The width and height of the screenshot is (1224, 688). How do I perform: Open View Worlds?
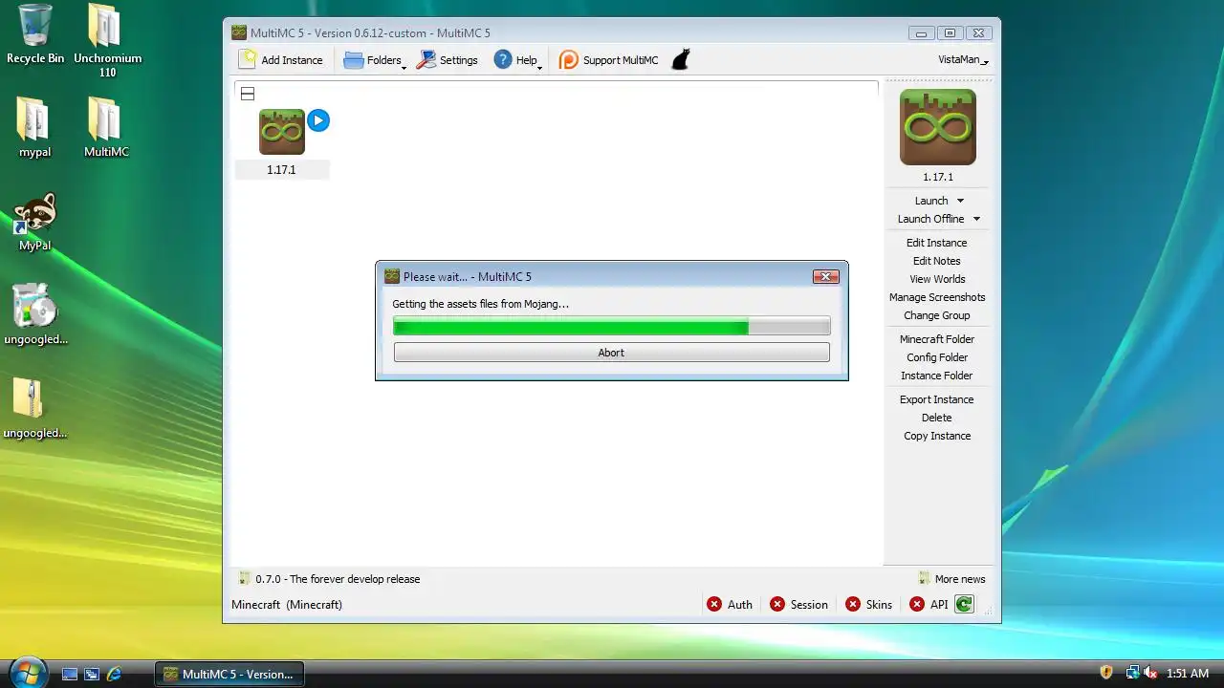[x=937, y=279]
